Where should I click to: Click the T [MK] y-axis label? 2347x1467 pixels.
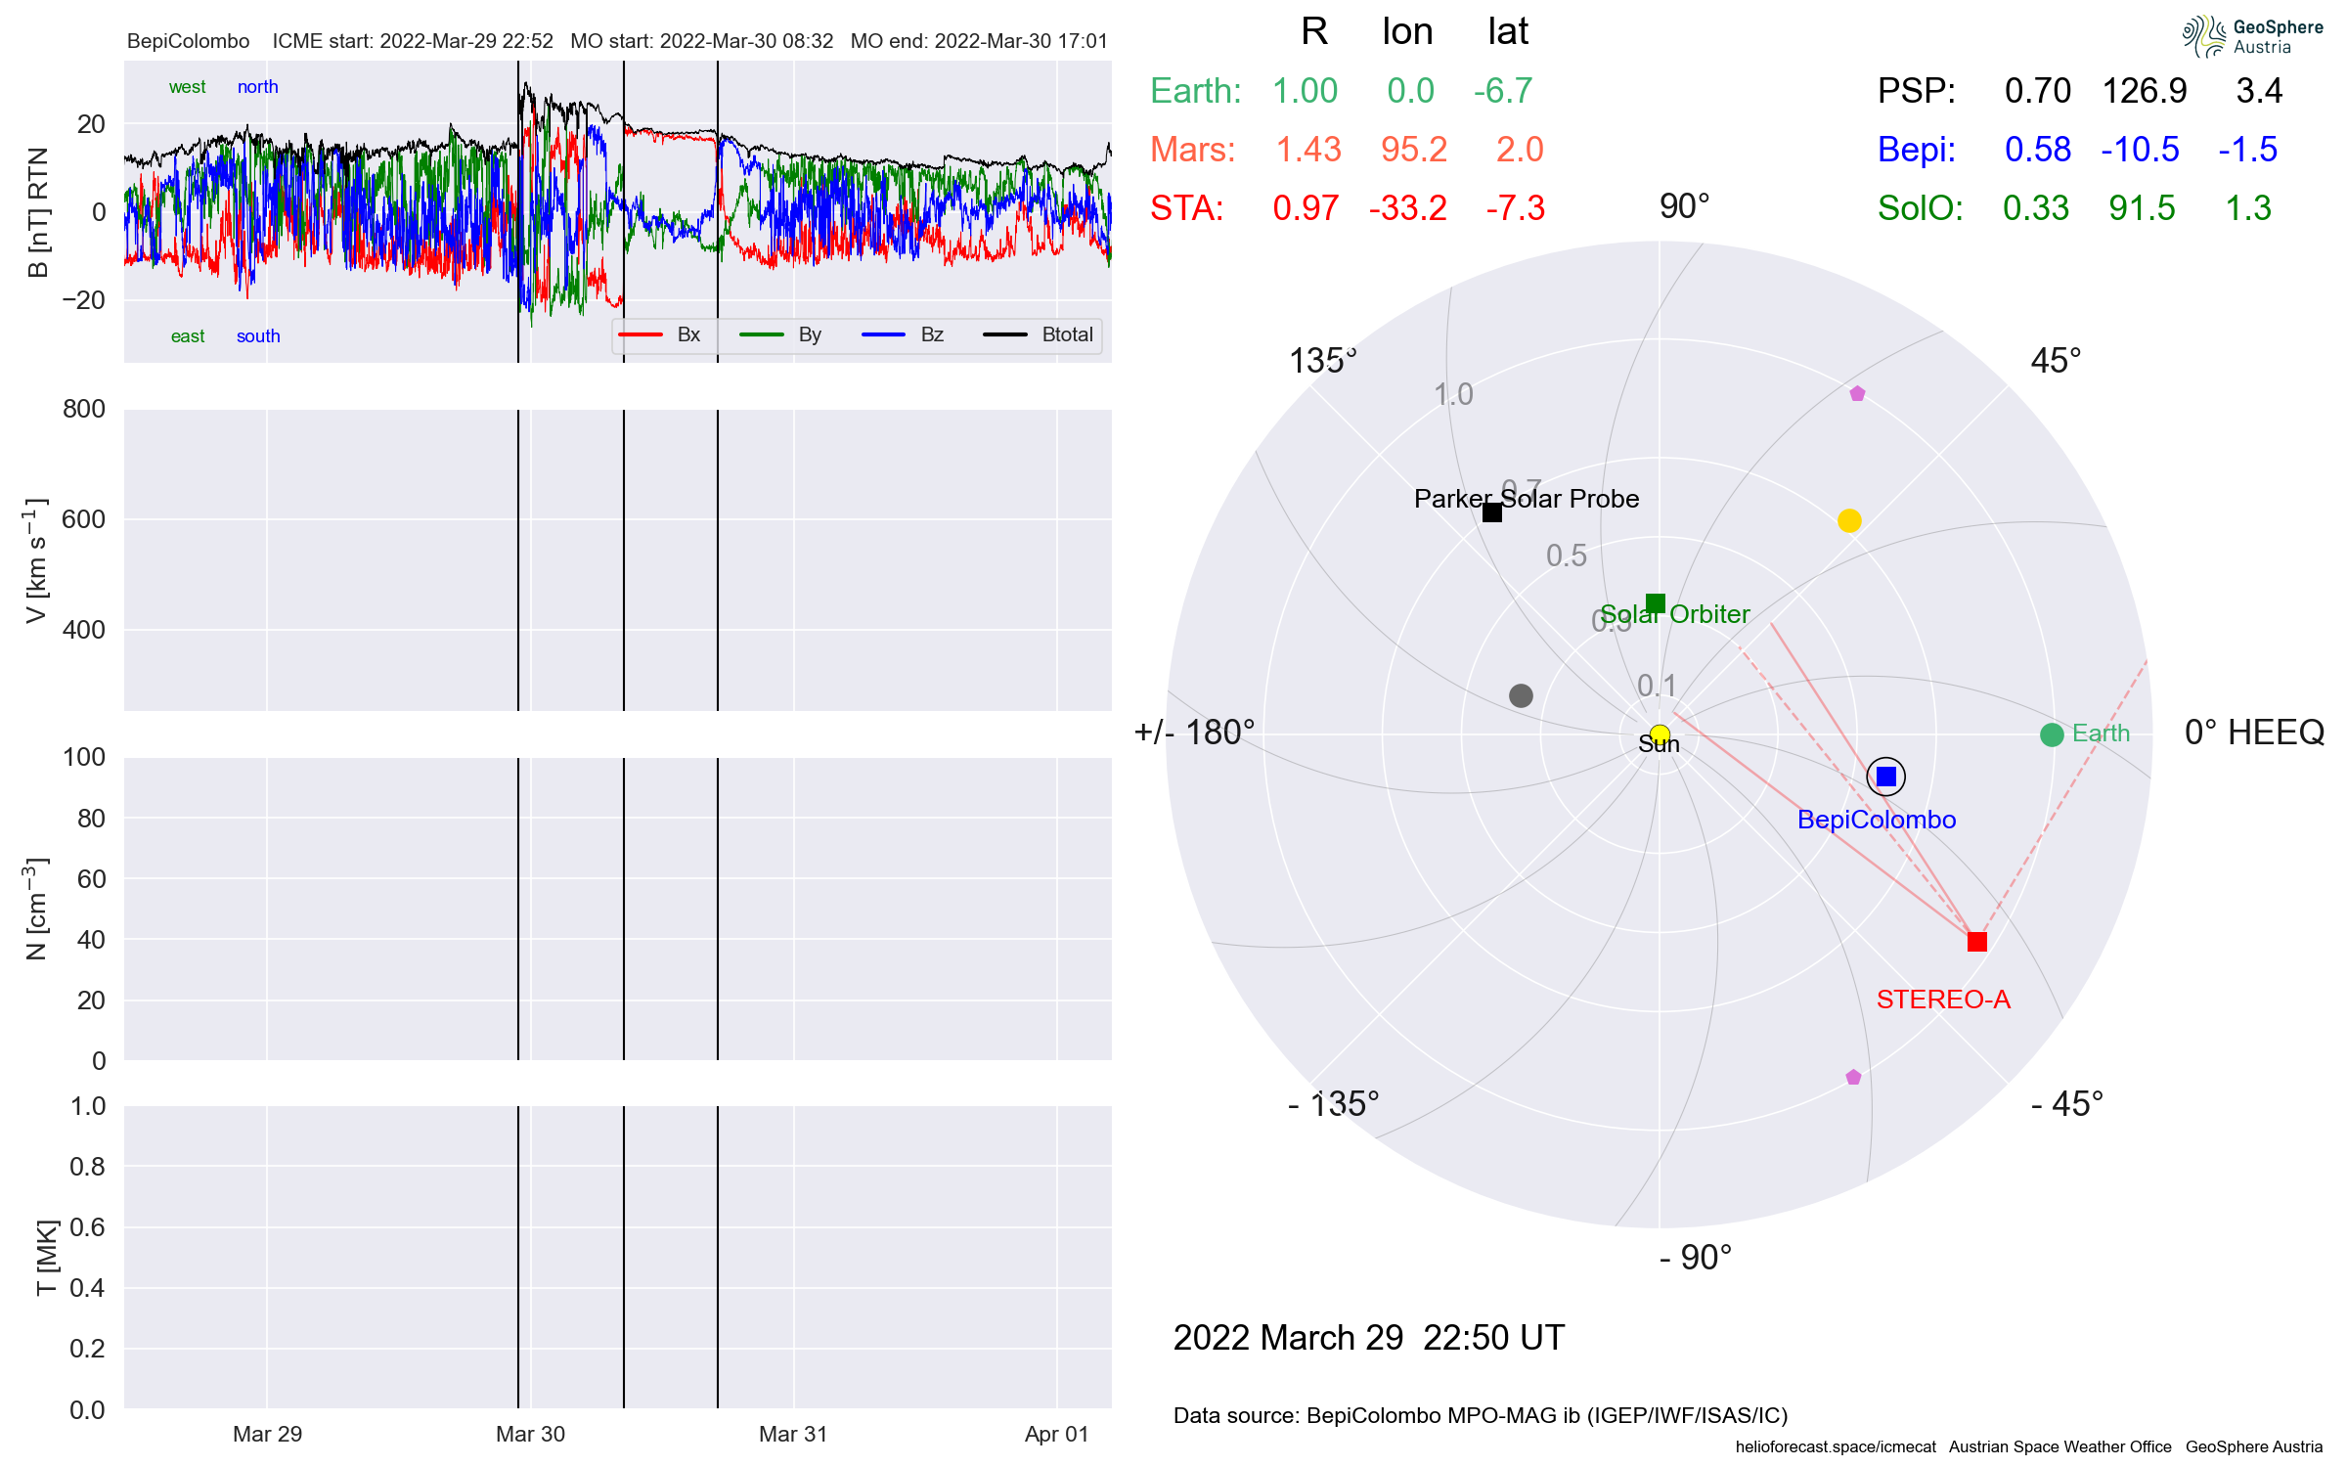(x=47, y=1258)
